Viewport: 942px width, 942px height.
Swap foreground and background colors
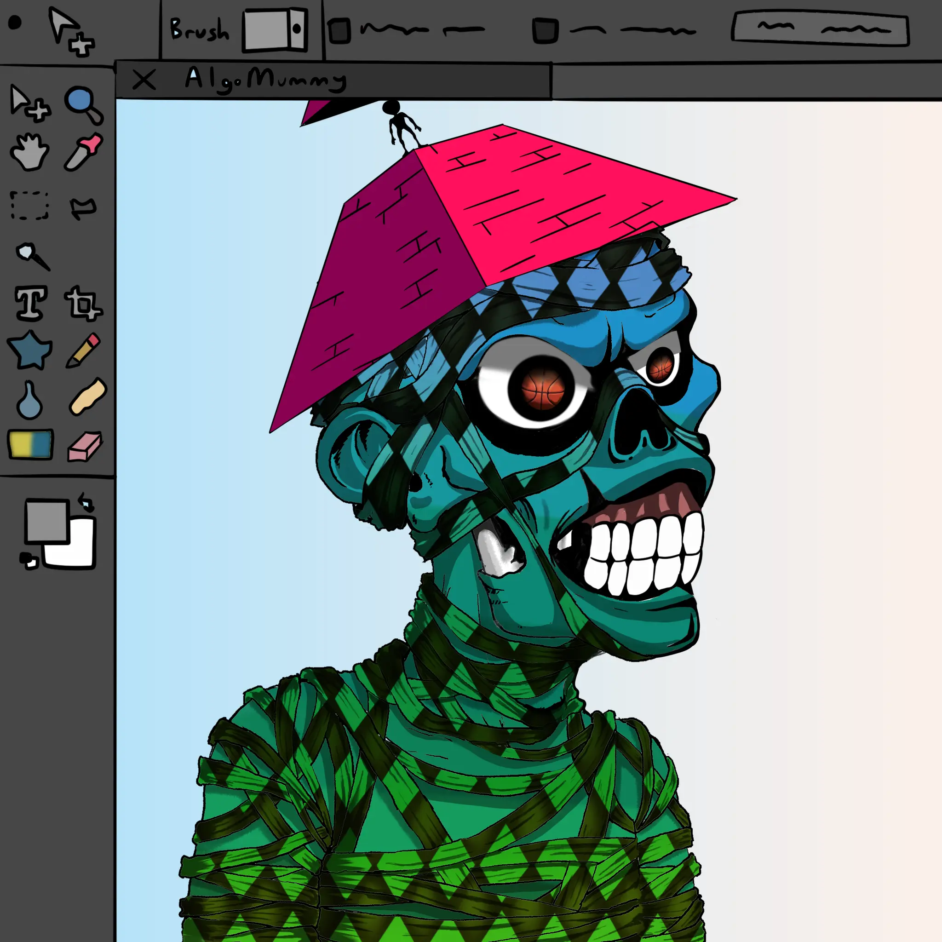pos(86,502)
